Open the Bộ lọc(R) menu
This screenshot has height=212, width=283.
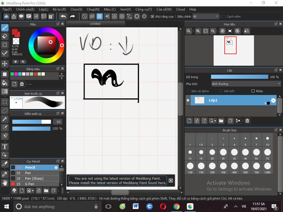(x=59, y=9)
